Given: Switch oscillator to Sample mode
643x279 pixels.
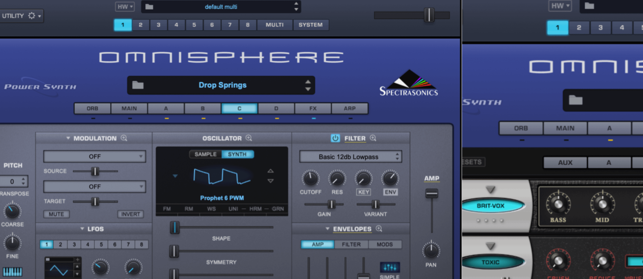Looking at the screenshot, I should coord(205,154).
